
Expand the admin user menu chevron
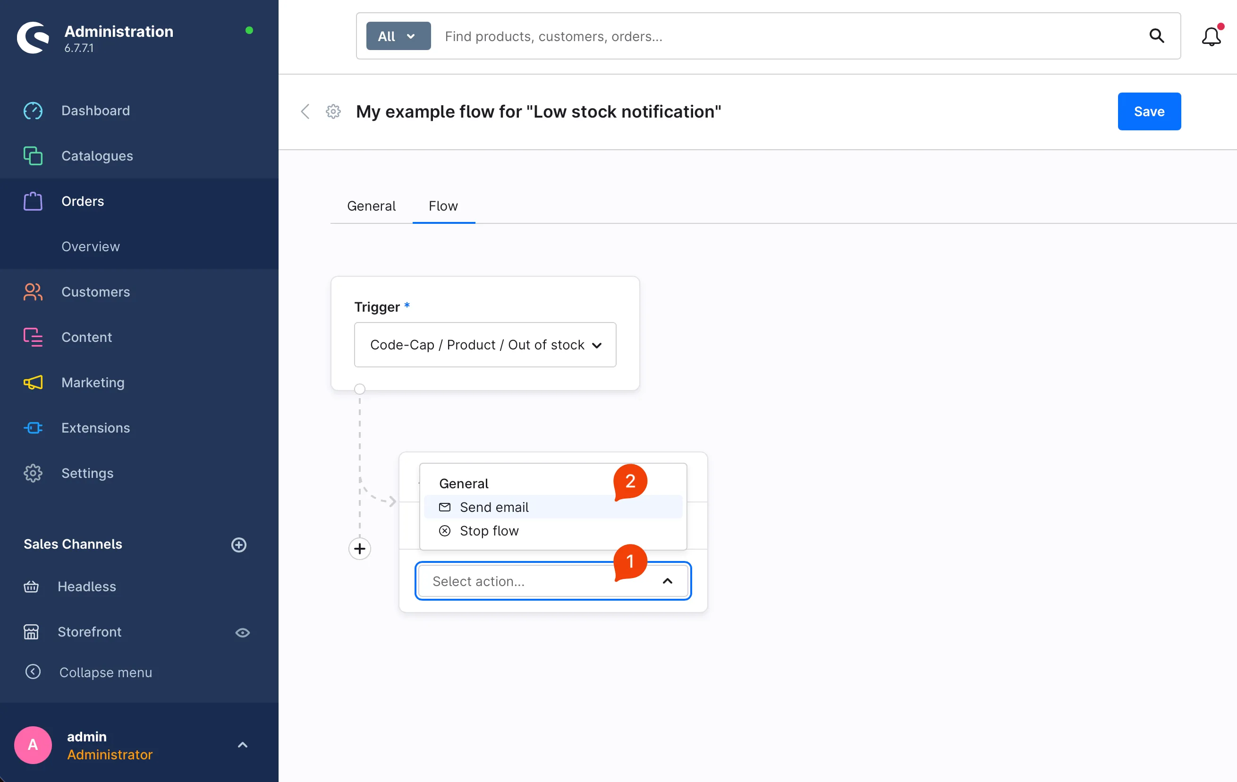click(x=243, y=745)
